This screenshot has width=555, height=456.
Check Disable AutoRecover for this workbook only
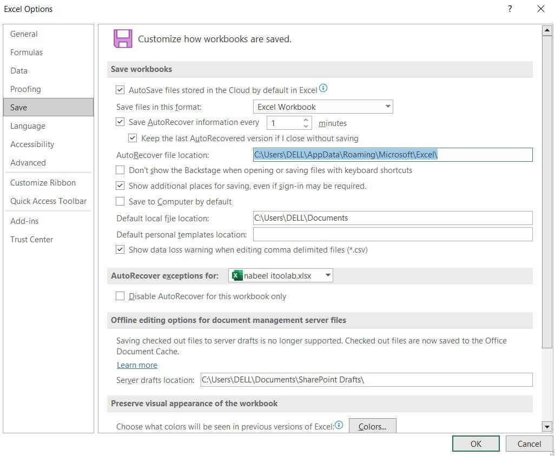120,296
